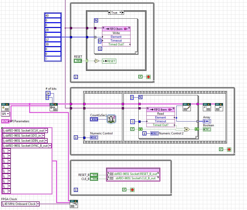
Task: Click the Write method on FIFO Item
Action: click(x=116, y=33)
